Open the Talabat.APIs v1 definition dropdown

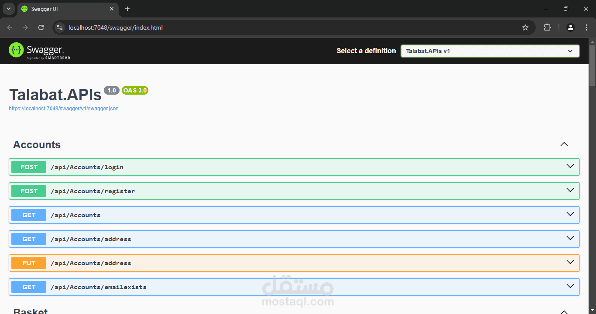(x=490, y=51)
